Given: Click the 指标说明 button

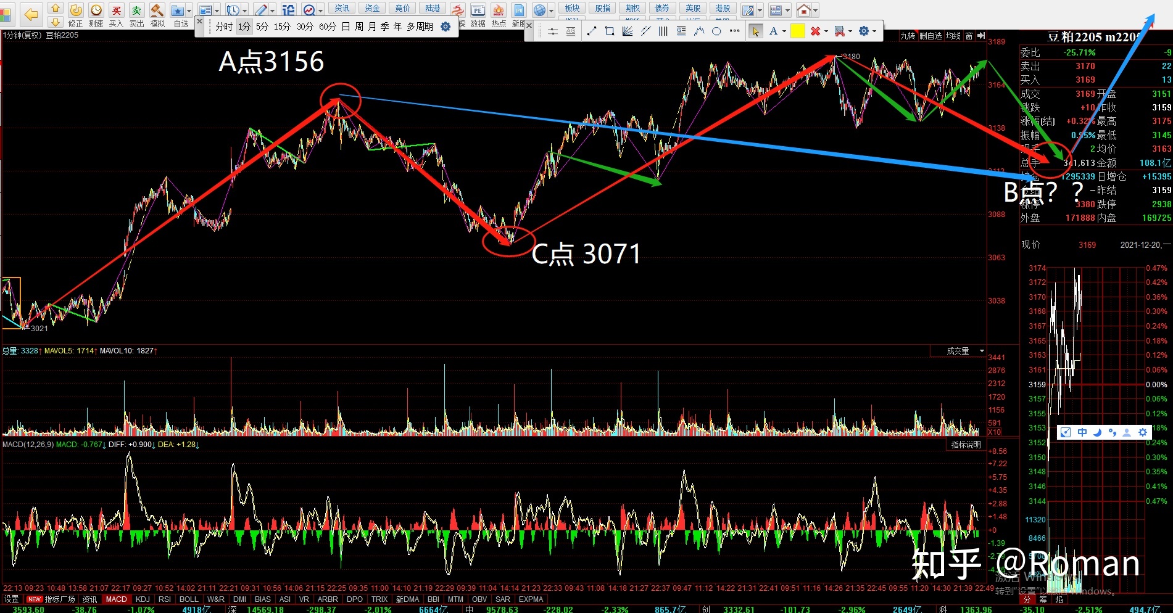Looking at the screenshot, I should (x=966, y=445).
